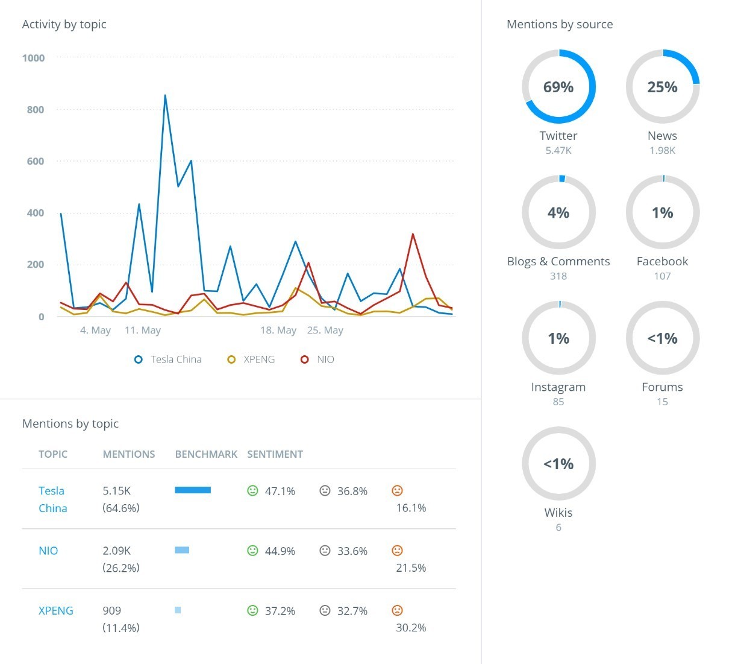
Task: Click the 21.5% negative sentiment value
Action: [x=411, y=568]
